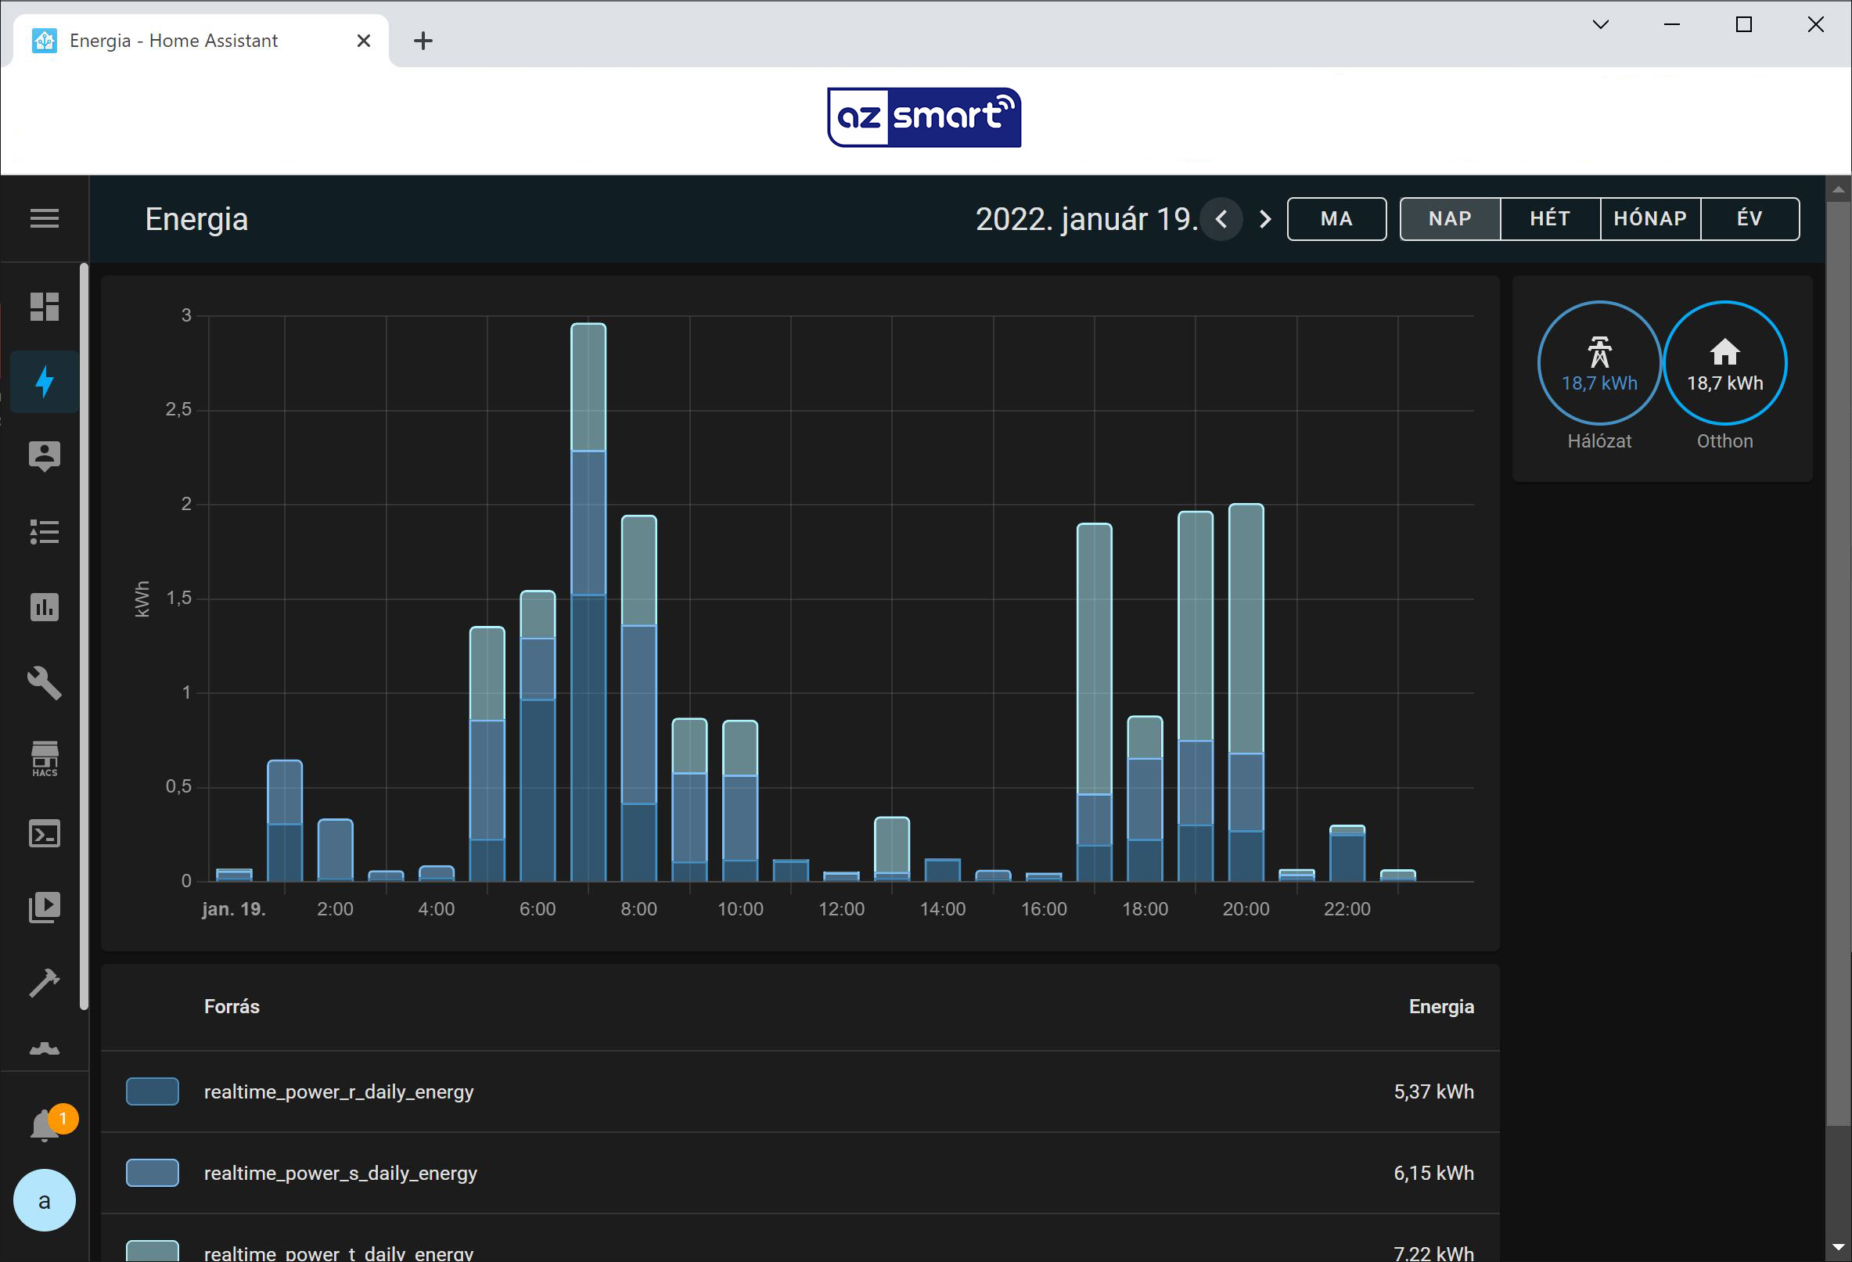Viewport: 1852px width, 1262px height.
Task: Open the hamburger sidebar menu
Action: (45, 218)
